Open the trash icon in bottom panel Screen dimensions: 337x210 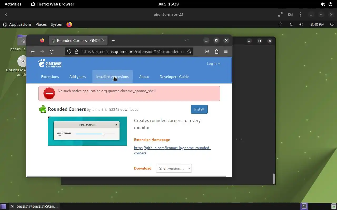pos(334,206)
